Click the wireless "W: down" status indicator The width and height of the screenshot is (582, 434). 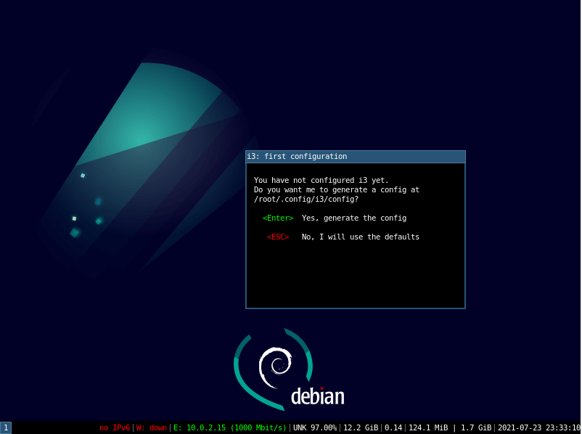pyautogui.click(x=153, y=427)
